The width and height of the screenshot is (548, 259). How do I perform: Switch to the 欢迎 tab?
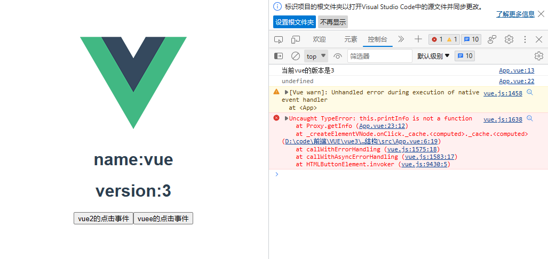[319, 39]
